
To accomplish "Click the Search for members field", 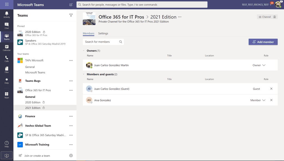I will [101, 42].
